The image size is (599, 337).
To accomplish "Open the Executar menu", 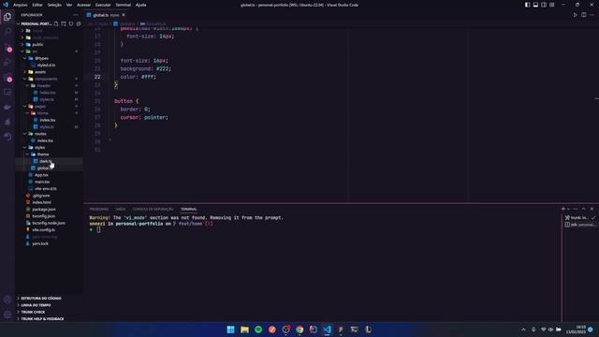I will tap(103, 5).
